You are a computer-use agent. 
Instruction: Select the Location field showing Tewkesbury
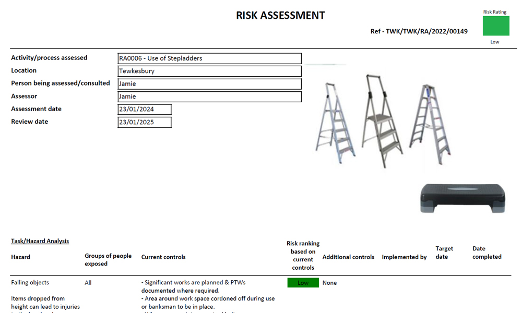(210, 71)
